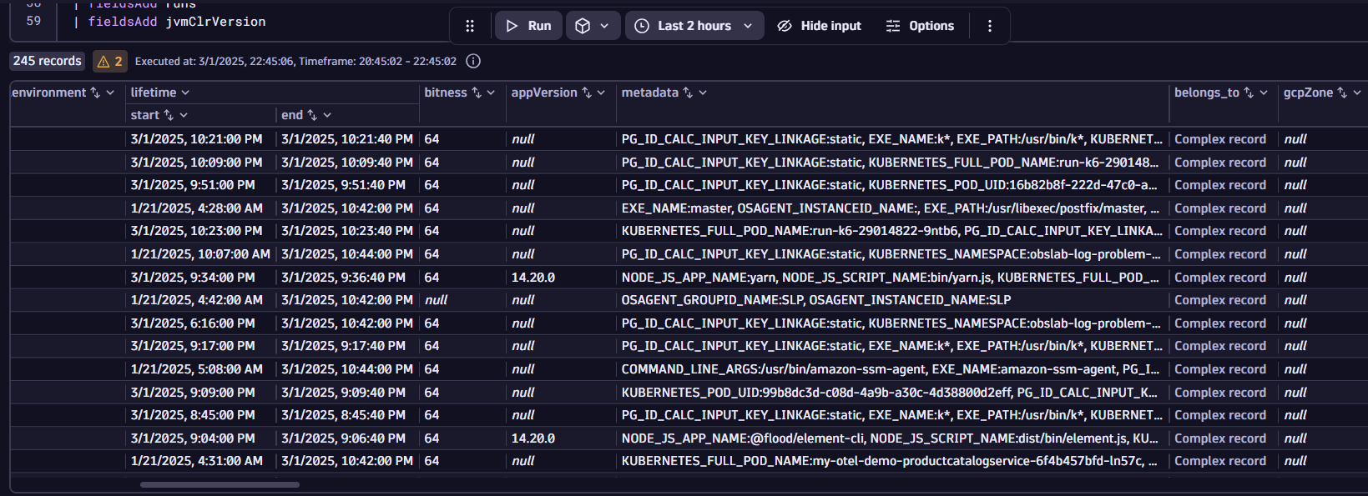Sort by the end column sort icon

[x=312, y=115]
